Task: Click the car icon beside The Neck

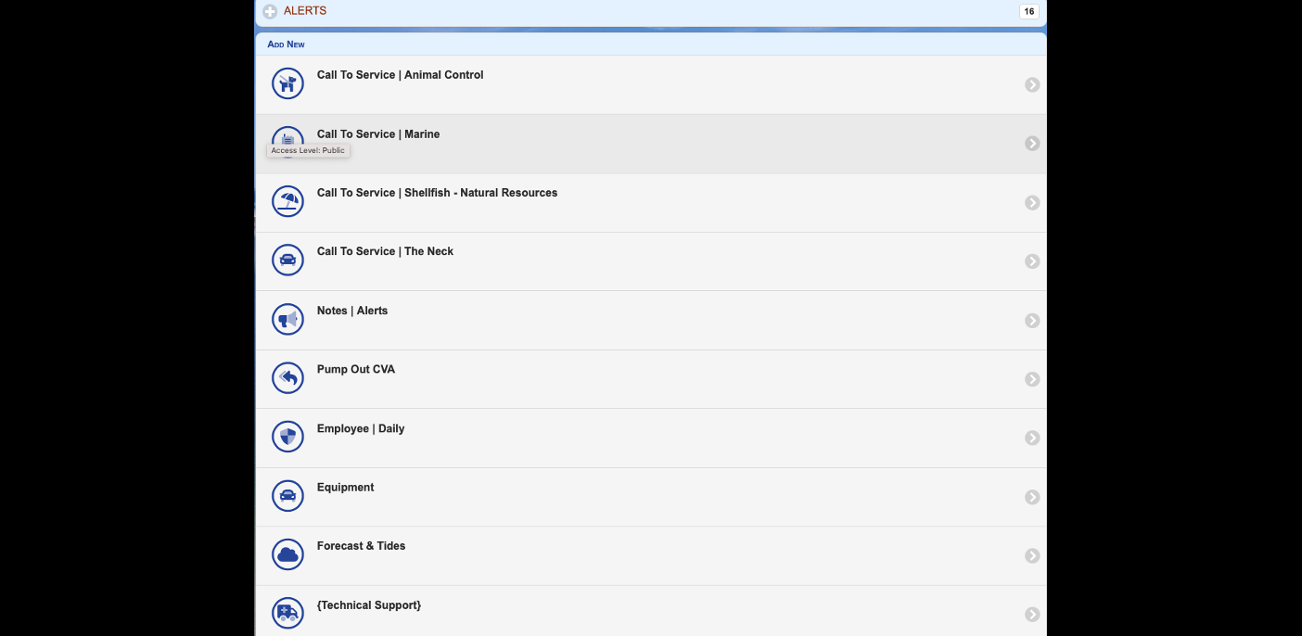Action: [x=287, y=261]
